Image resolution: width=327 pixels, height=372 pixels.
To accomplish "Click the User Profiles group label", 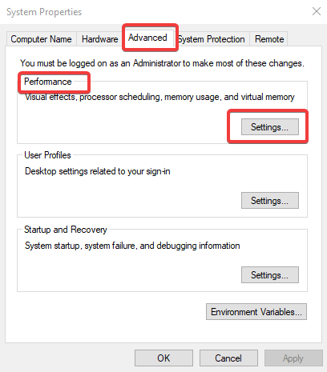I will (x=47, y=155).
